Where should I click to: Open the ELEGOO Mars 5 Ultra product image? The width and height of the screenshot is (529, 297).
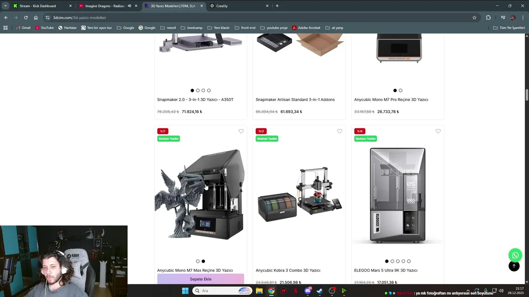(x=398, y=195)
